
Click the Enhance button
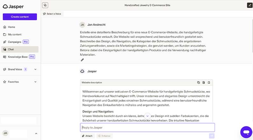click(x=104, y=136)
